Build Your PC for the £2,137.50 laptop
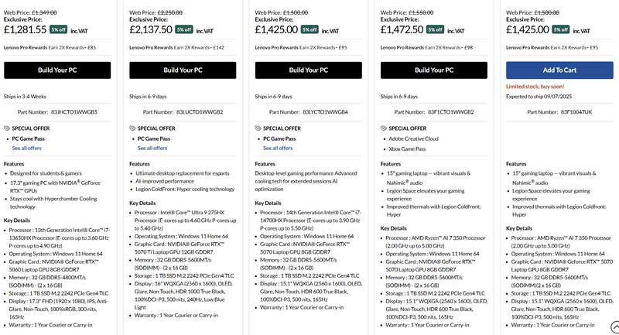 tap(183, 70)
